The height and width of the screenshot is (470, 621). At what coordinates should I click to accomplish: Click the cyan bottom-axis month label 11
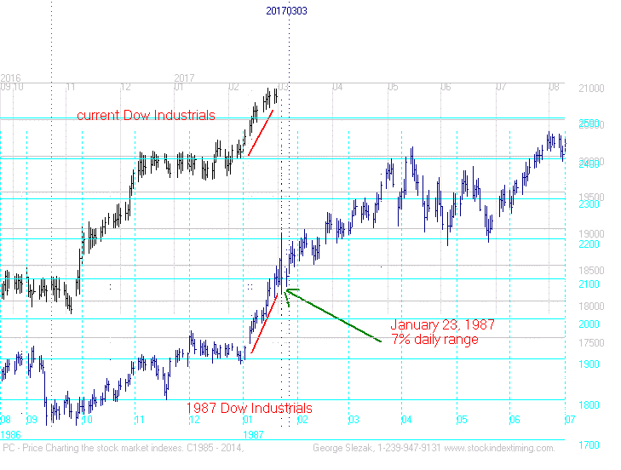(x=140, y=419)
